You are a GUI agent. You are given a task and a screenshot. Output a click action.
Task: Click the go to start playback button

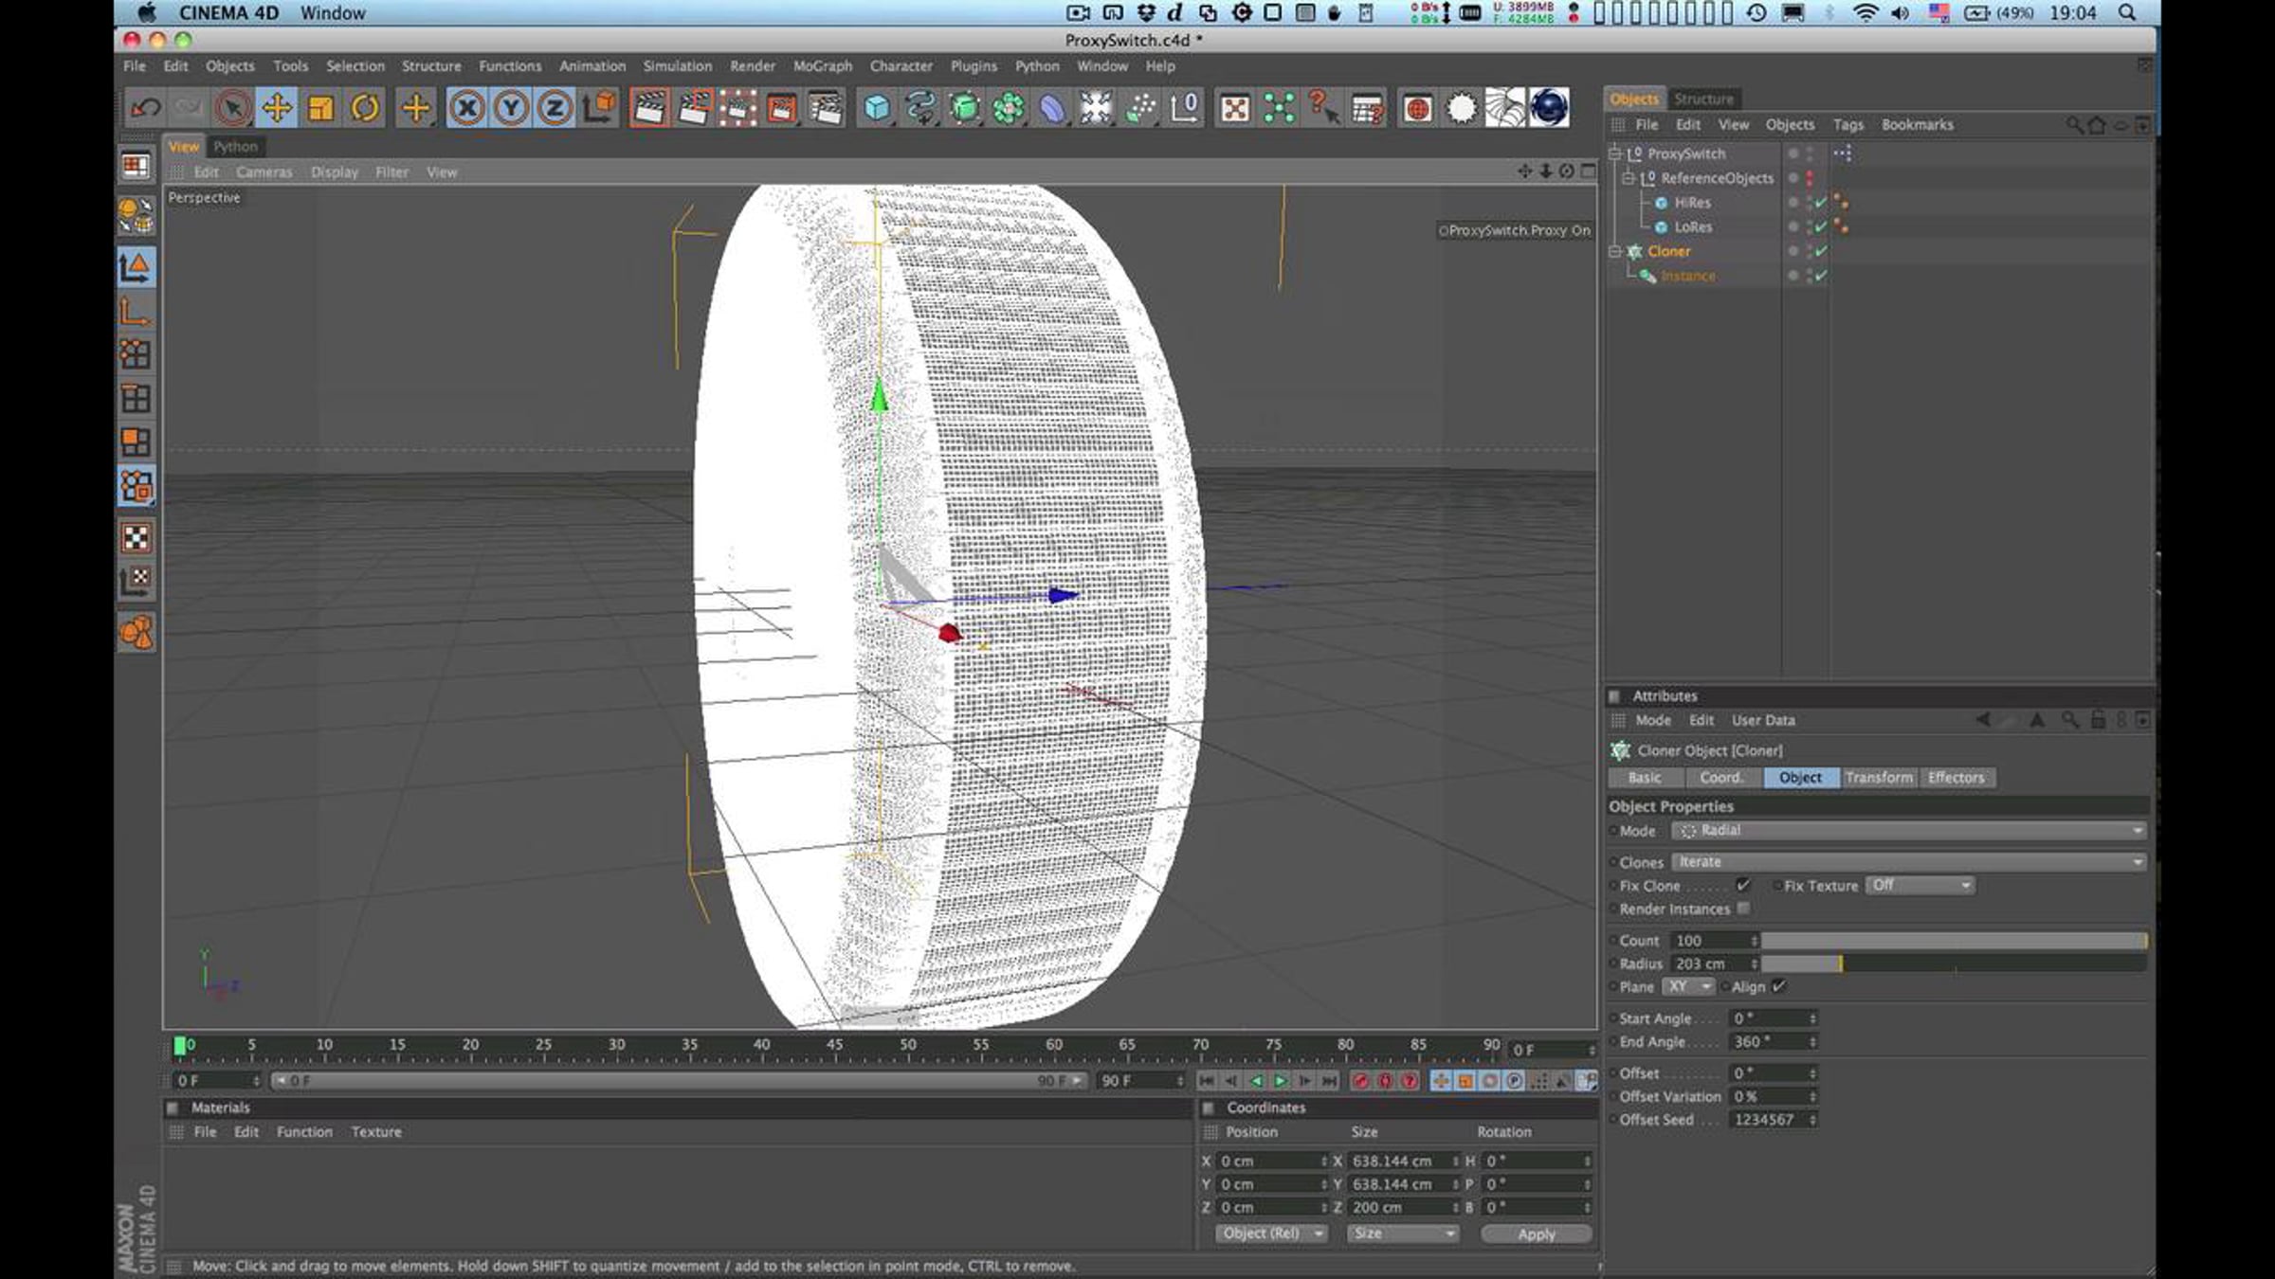[1207, 1081]
